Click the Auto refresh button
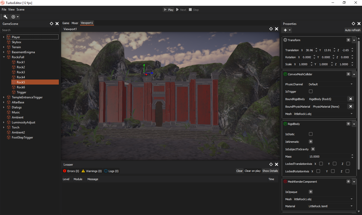This screenshot has width=362, height=215. tap(352, 30)
